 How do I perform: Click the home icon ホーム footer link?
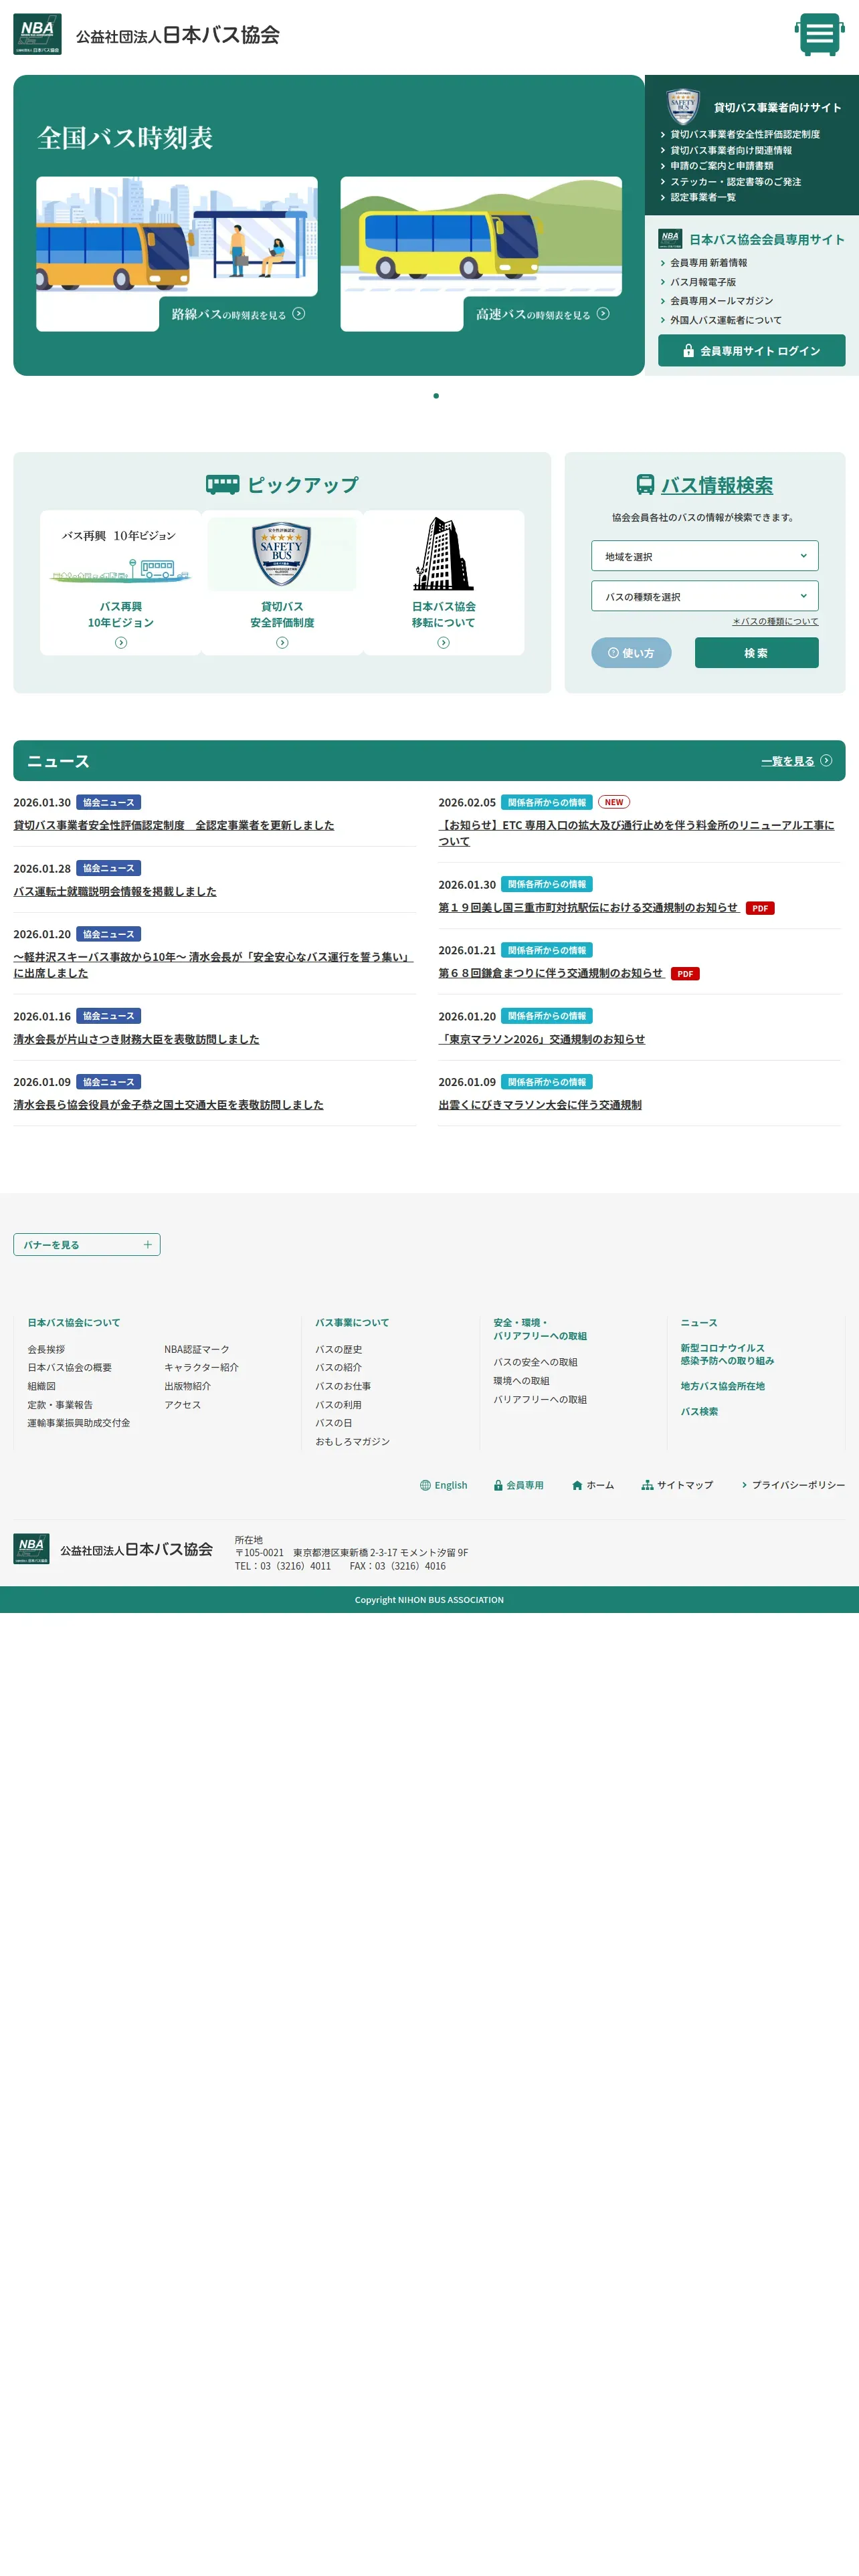[593, 1485]
